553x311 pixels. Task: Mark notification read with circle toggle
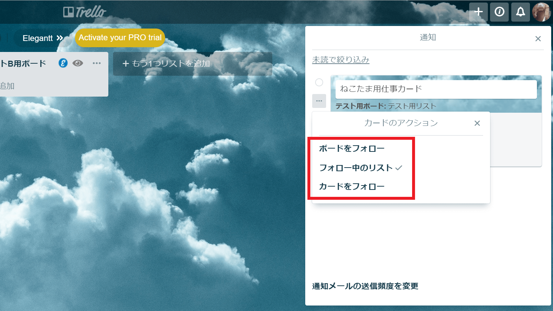point(319,82)
